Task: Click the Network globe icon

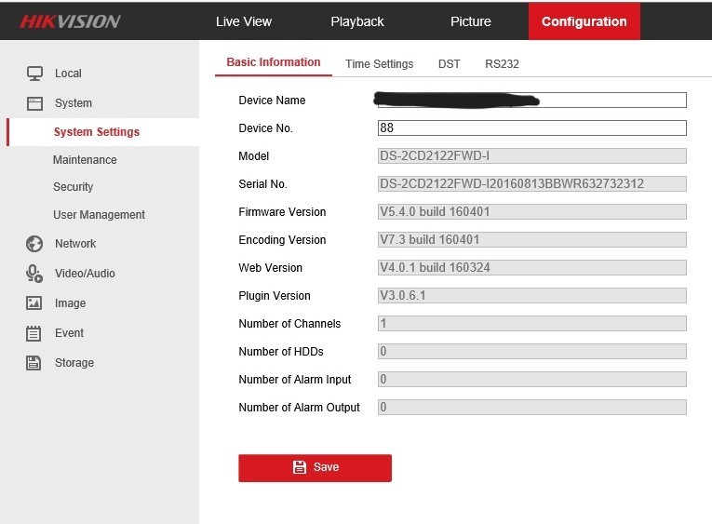Action: tap(34, 244)
